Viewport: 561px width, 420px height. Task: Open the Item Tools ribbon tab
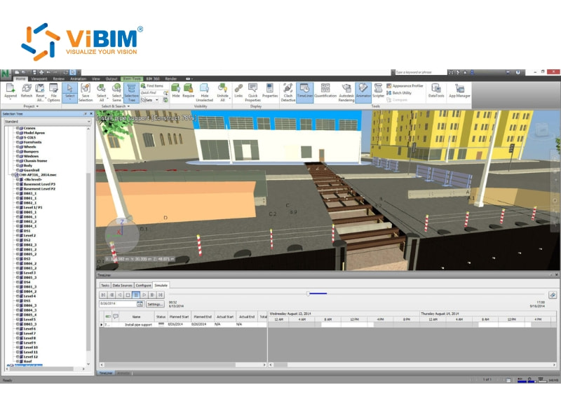coord(131,78)
